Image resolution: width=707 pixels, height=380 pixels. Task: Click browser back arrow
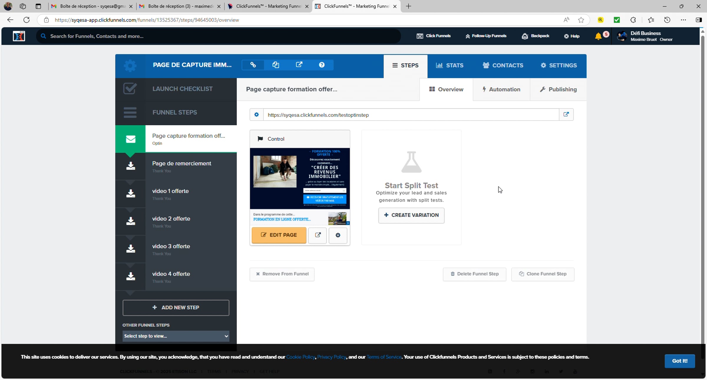tap(10, 20)
